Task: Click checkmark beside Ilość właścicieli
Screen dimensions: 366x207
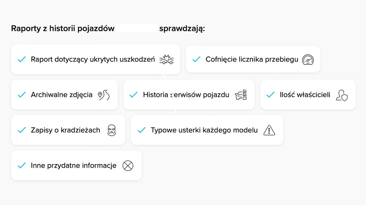Action: pos(271,95)
